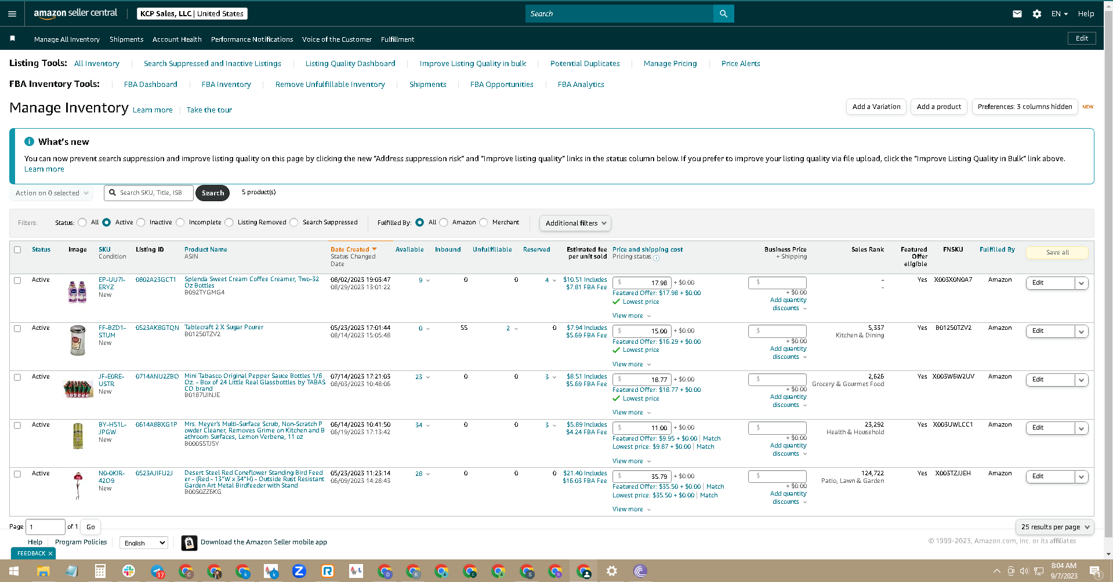This screenshot has height=582, width=1113.
Task: Sort by Date Created column header
Action: [x=354, y=250]
